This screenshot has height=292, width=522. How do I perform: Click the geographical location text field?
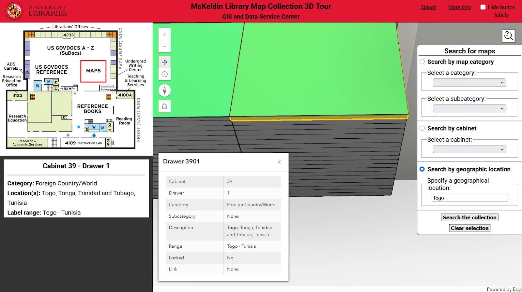click(x=469, y=198)
